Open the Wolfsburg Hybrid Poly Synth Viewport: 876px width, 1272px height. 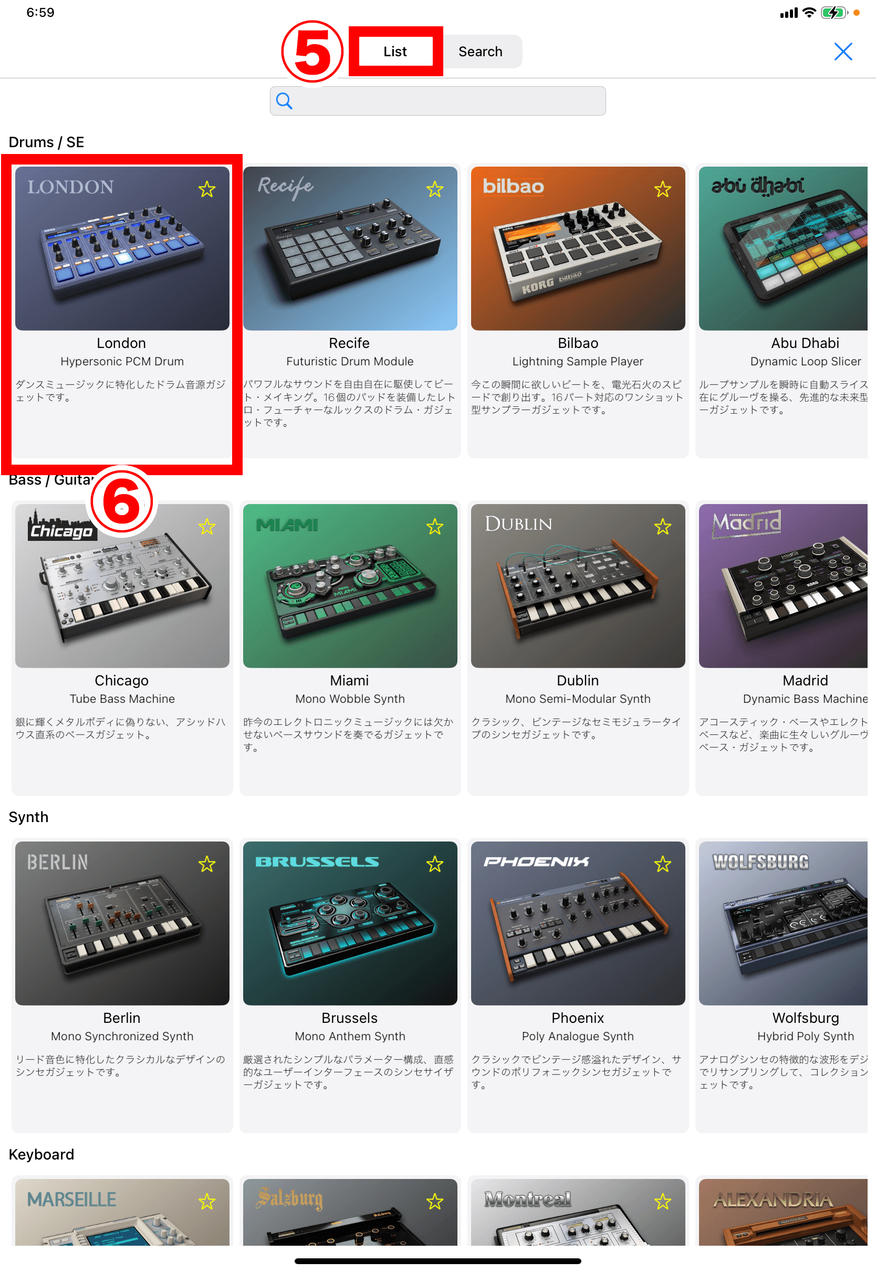[785, 986]
